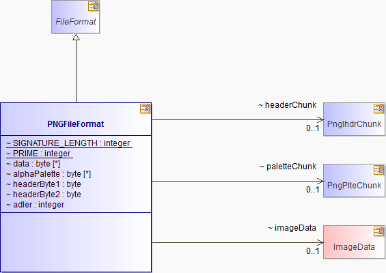Select the PNGFileFormat class title
This screenshot has width=386, height=273.
(76, 124)
